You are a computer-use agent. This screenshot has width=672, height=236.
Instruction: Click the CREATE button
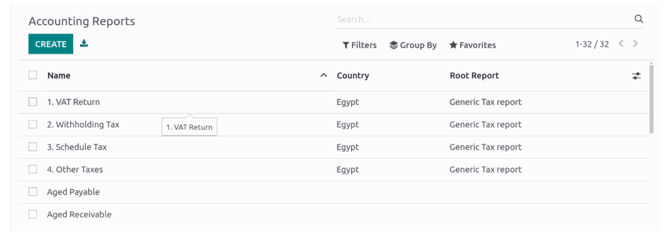point(51,44)
